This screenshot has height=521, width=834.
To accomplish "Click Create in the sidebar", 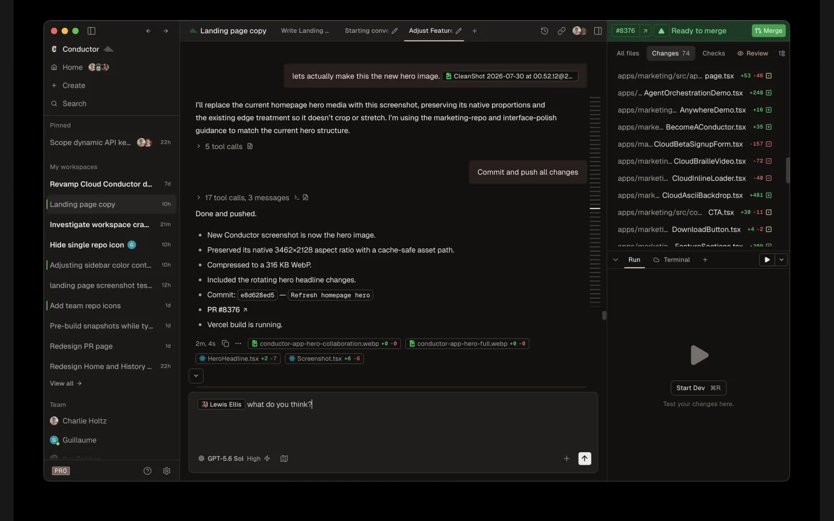I will (x=73, y=85).
